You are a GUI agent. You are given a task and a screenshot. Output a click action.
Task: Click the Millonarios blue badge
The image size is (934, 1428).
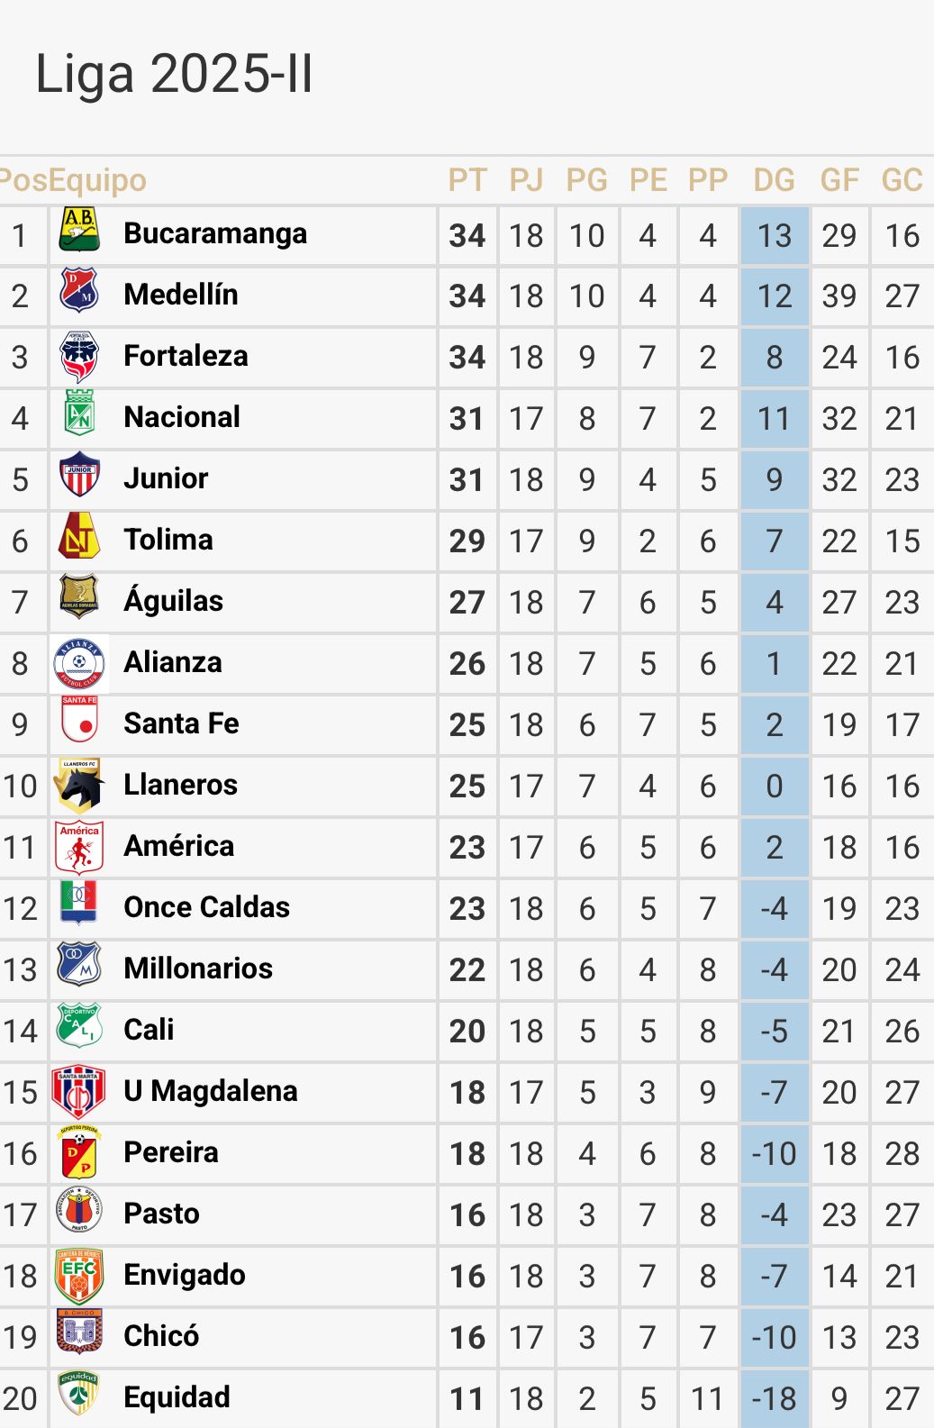click(x=79, y=966)
